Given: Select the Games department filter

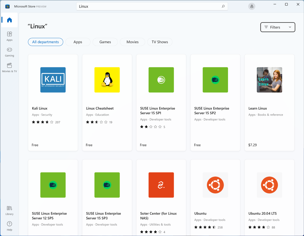Looking at the screenshot, I should 105,42.
